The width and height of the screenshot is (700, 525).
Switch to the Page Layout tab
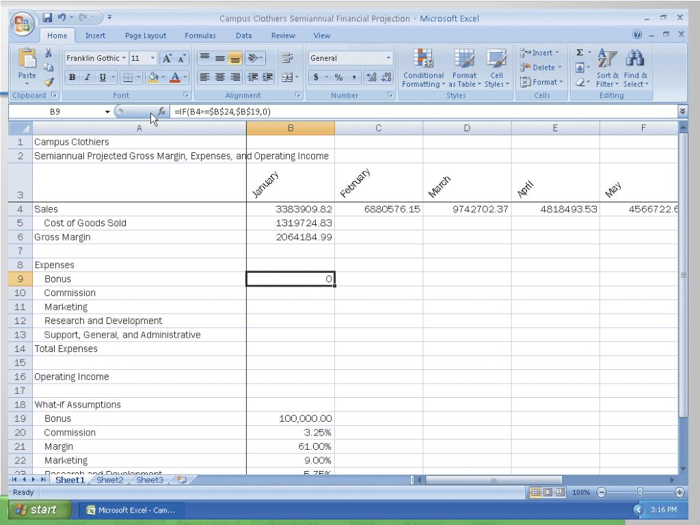(x=145, y=36)
